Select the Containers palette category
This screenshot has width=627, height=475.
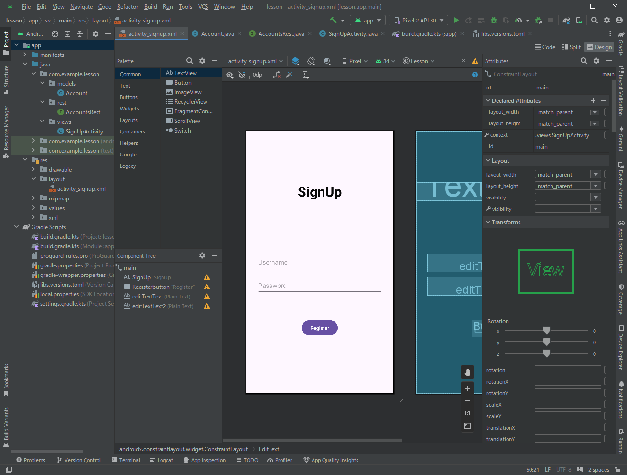(x=132, y=132)
